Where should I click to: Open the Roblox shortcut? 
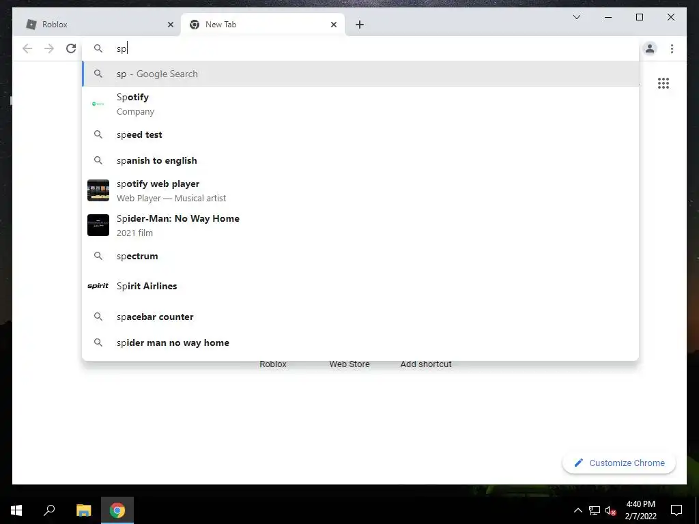click(x=273, y=364)
